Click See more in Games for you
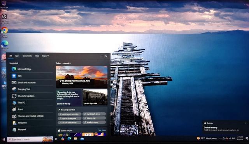Image resolution: width=249 pixels, height=144 pixels. pos(102,130)
